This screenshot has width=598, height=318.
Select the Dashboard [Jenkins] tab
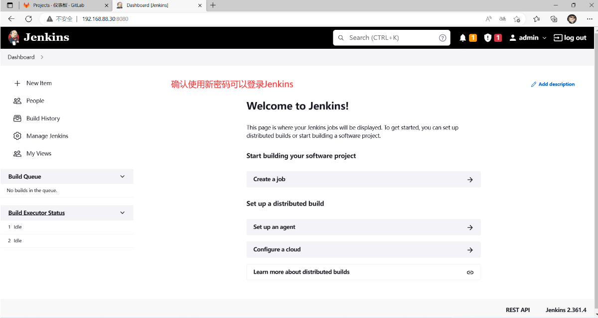[x=158, y=5]
